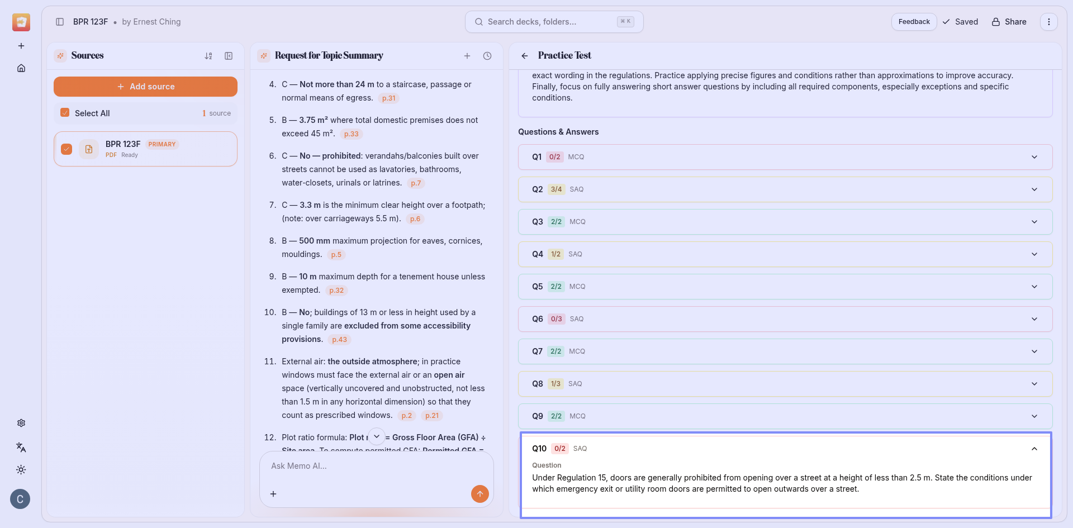This screenshot has width=1073, height=528.
Task: Open the three-dot more options menu
Action: click(1048, 22)
